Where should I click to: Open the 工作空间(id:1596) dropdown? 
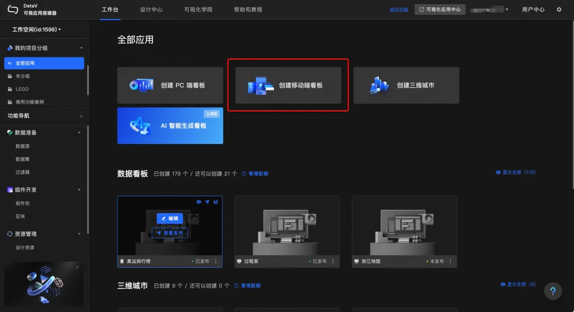37,29
